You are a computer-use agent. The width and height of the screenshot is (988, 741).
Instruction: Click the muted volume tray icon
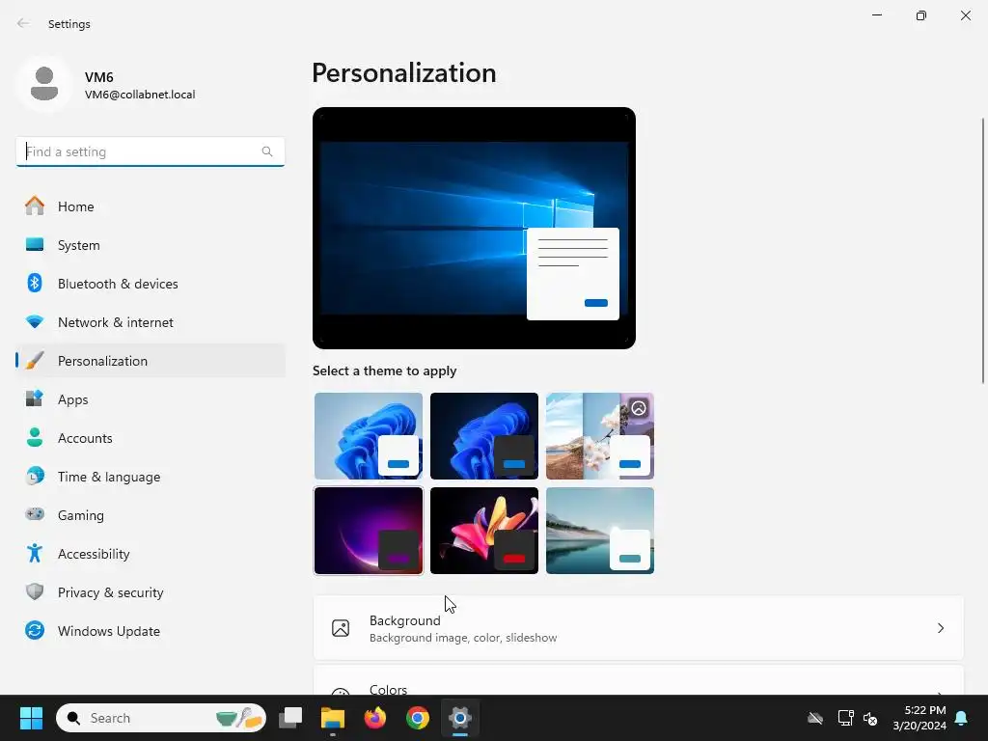pyautogui.click(x=870, y=718)
